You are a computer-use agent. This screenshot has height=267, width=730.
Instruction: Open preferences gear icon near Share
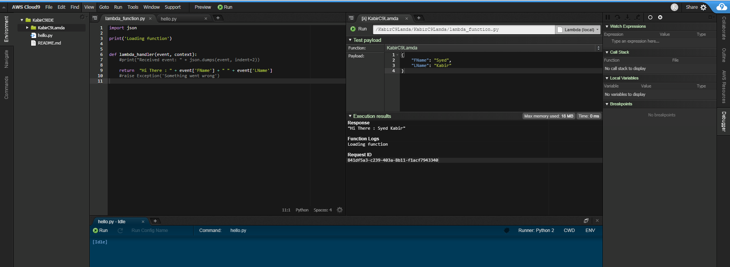703,7
